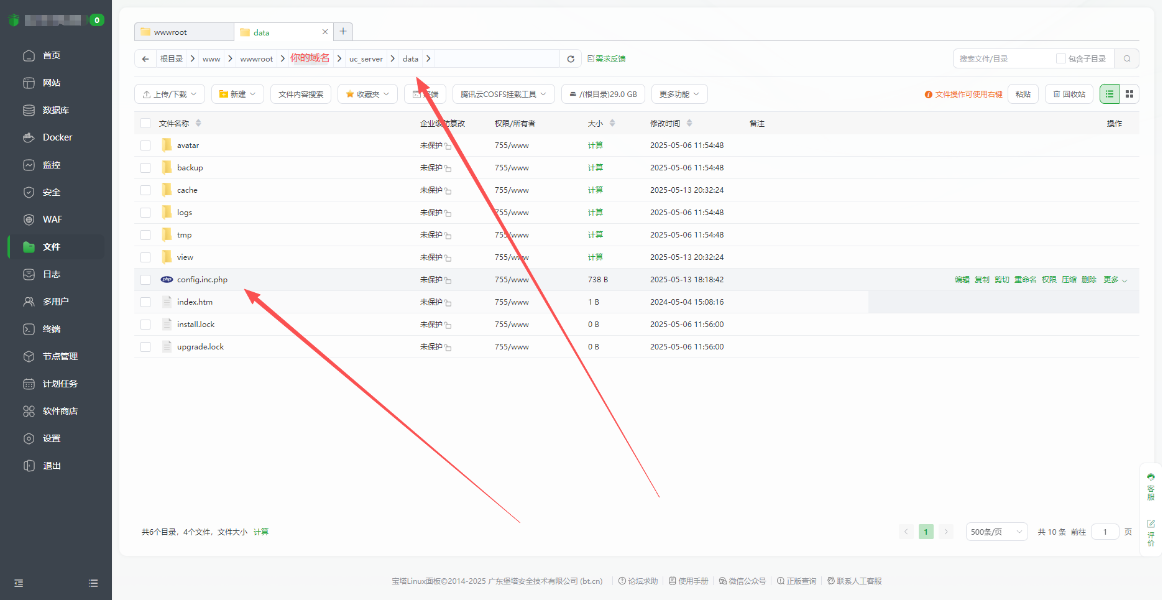
Task: Select the list view icon
Action: (x=1110, y=94)
